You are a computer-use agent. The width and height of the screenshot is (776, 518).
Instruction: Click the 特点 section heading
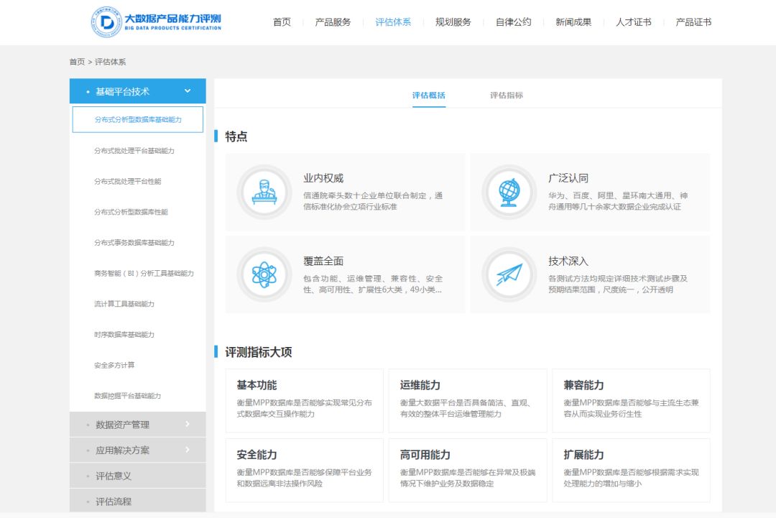[236, 137]
